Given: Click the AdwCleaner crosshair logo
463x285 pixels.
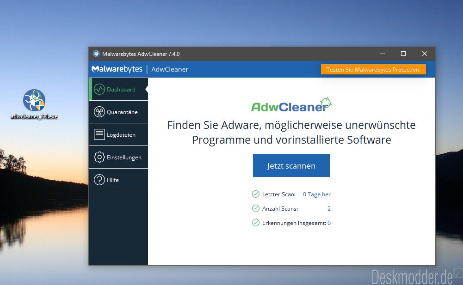Looking at the screenshot, I should pos(291,105).
